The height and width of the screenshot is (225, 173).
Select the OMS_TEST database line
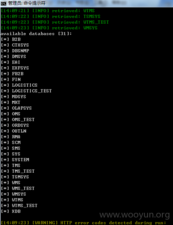pyautogui.click(x=18, y=120)
